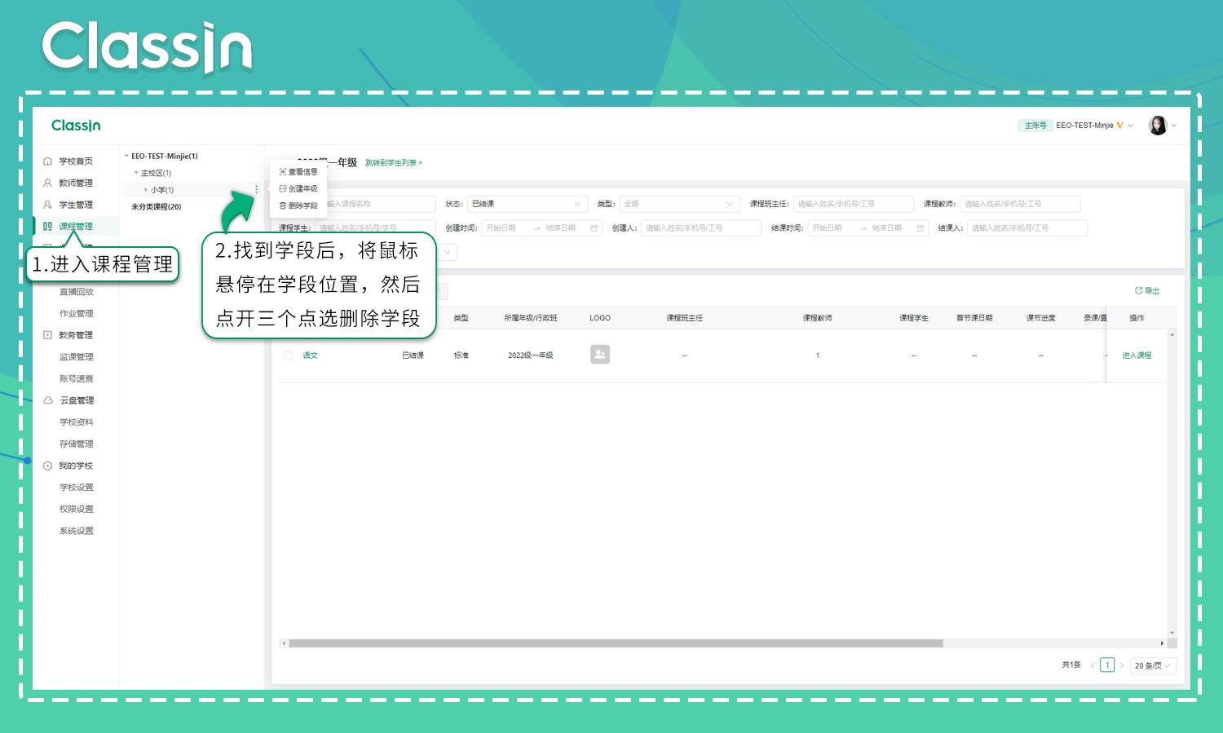Open the 20 条/页 page size dropdown
The height and width of the screenshot is (733, 1223).
(1153, 665)
